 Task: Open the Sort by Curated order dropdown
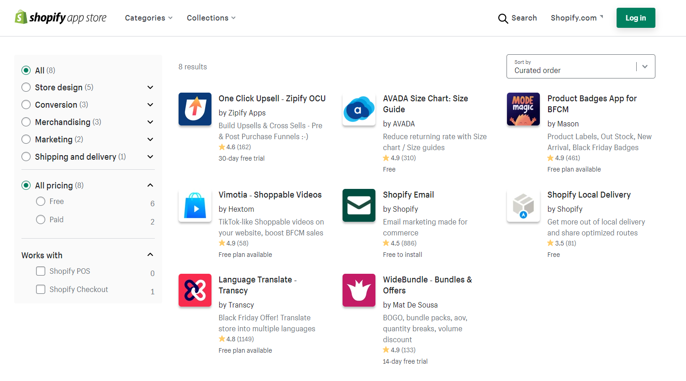coord(580,67)
